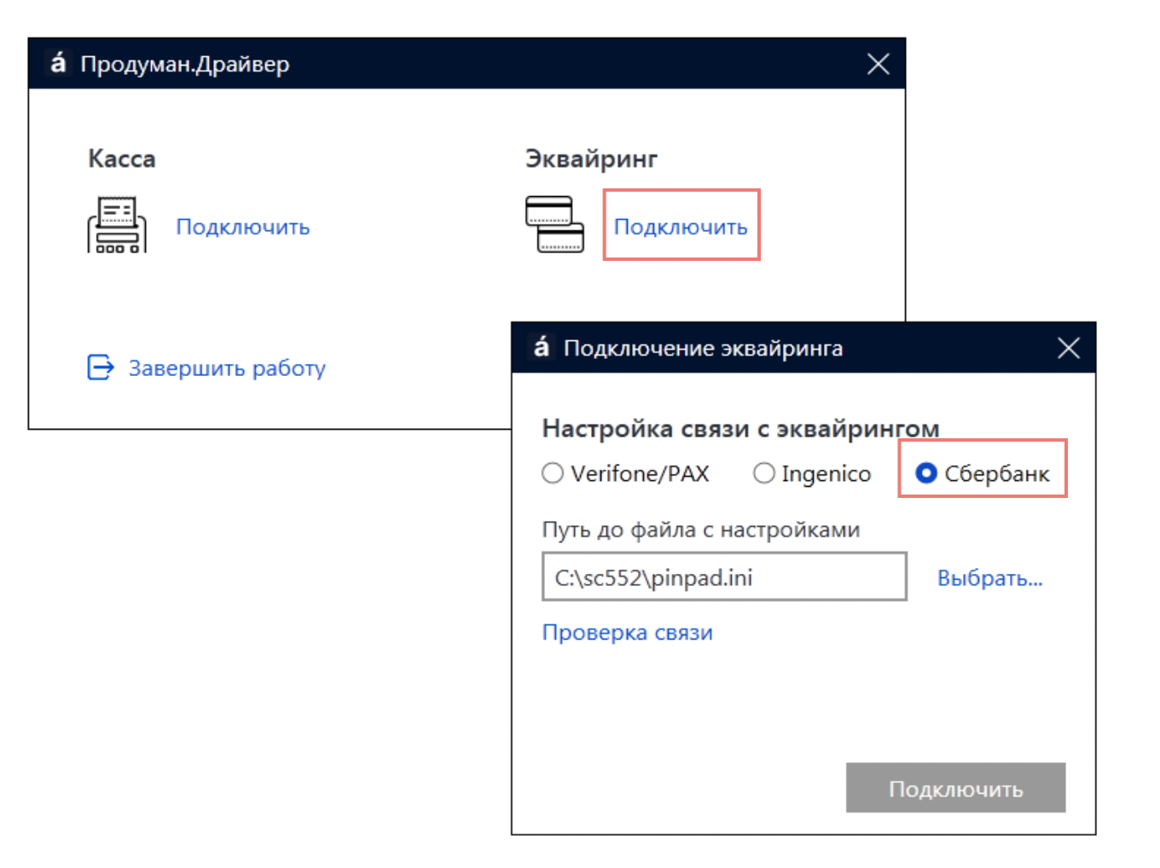Image resolution: width=1160 pixels, height=868 pixels.
Task: Click the app logo in Подключение эквайринга title bar
Action: click(x=541, y=347)
